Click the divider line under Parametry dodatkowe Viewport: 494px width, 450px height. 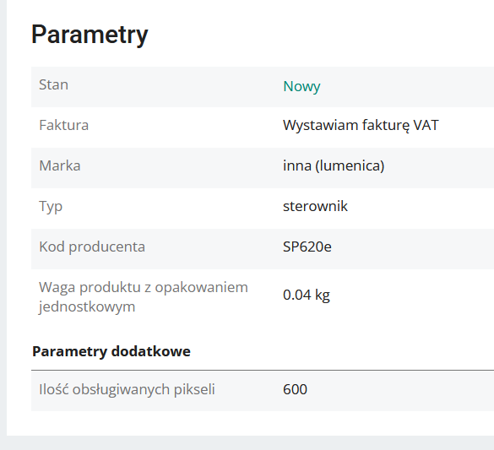pos(263,371)
